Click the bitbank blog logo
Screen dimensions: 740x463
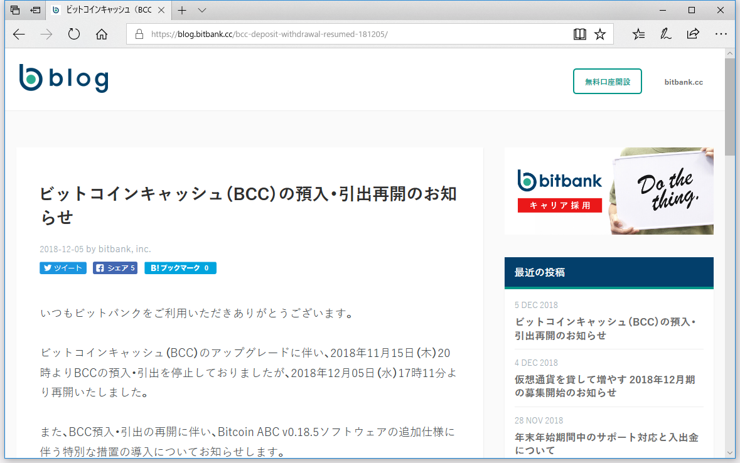tap(64, 78)
